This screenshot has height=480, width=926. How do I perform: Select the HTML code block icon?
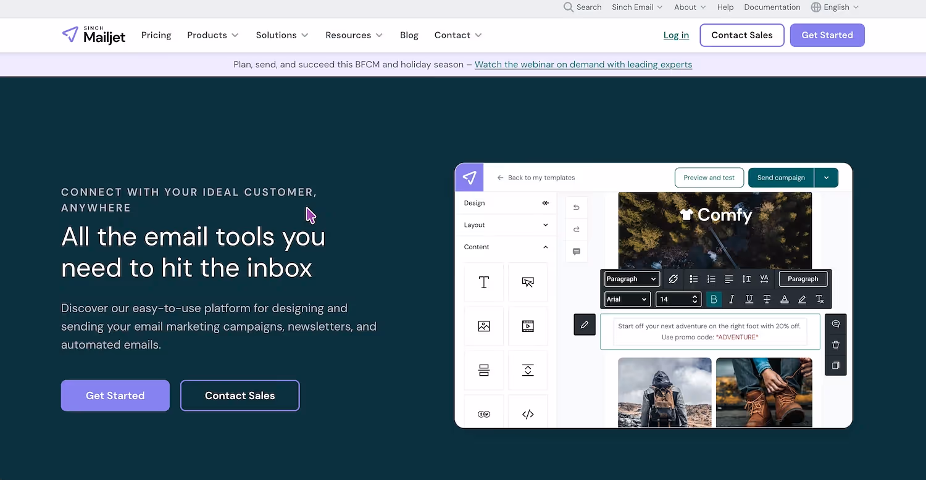pos(528,414)
